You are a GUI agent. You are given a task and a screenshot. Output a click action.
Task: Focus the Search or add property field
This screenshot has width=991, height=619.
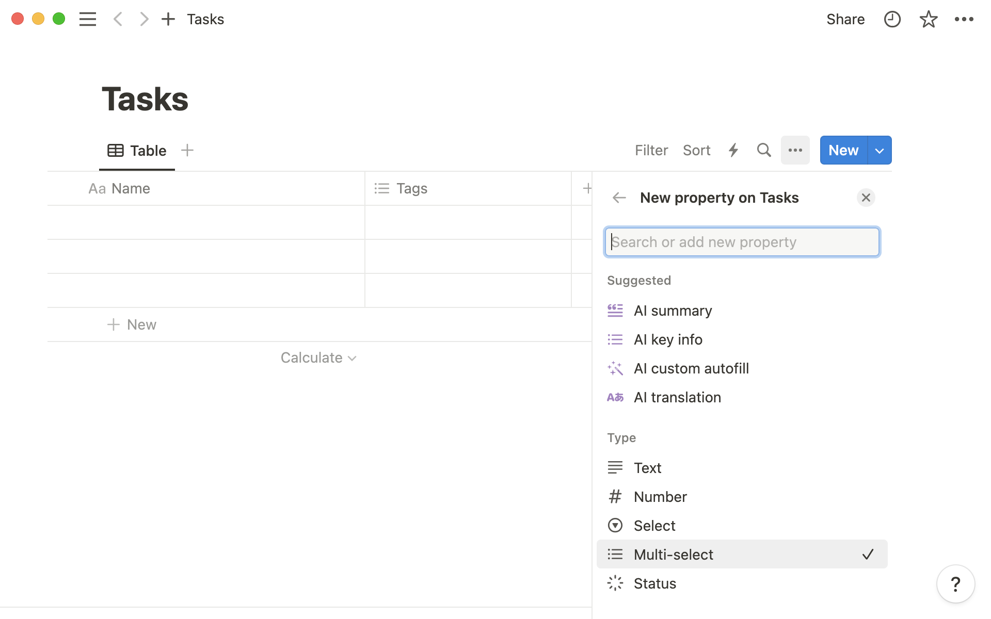click(x=742, y=242)
